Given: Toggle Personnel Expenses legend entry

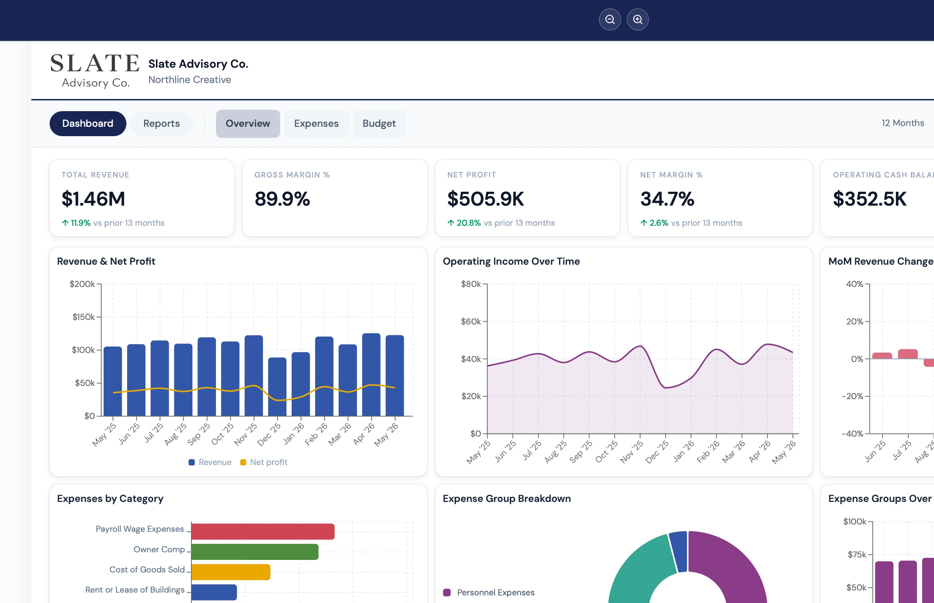Looking at the screenshot, I should pos(489,592).
